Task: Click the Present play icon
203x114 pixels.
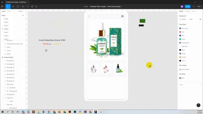Action: [194, 6]
